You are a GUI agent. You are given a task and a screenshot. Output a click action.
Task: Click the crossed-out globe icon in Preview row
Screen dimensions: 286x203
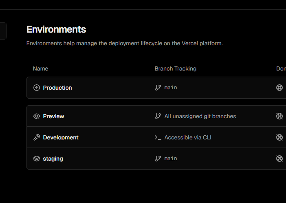coord(279,116)
